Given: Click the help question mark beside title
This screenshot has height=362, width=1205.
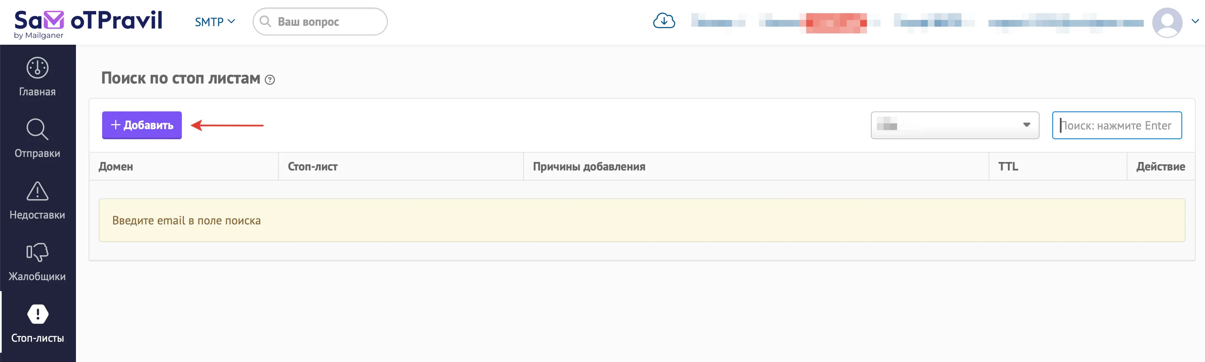Looking at the screenshot, I should click(270, 79).
